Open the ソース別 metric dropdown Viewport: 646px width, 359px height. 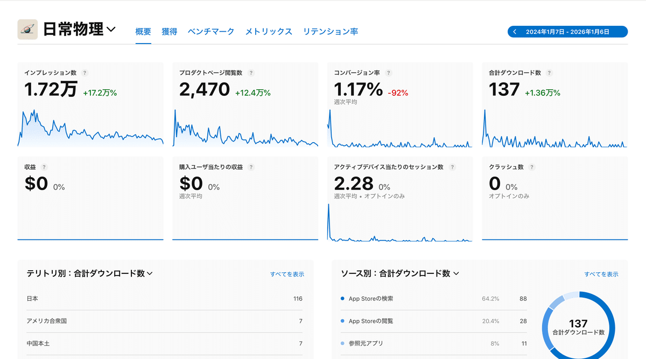[456, 273]
